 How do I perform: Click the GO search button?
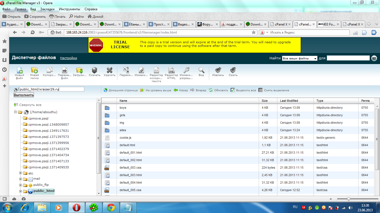click(x=374, y=58)
